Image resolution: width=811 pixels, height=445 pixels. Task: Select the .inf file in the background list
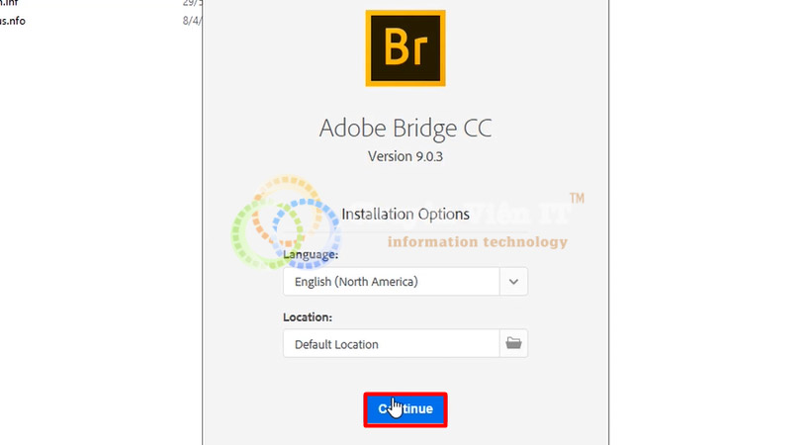(x=9, y=4)
